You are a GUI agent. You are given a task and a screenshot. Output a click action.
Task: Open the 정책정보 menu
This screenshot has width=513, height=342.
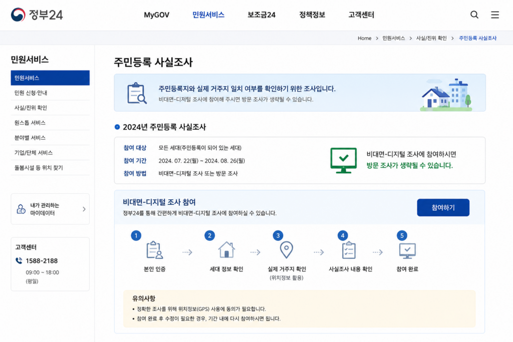point(312,15)
